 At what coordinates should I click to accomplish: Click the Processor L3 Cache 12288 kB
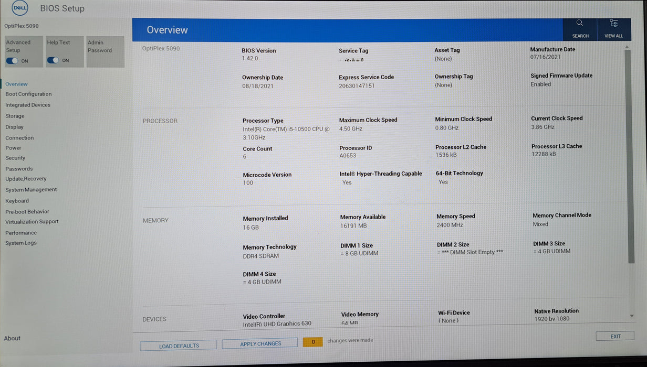544,154
